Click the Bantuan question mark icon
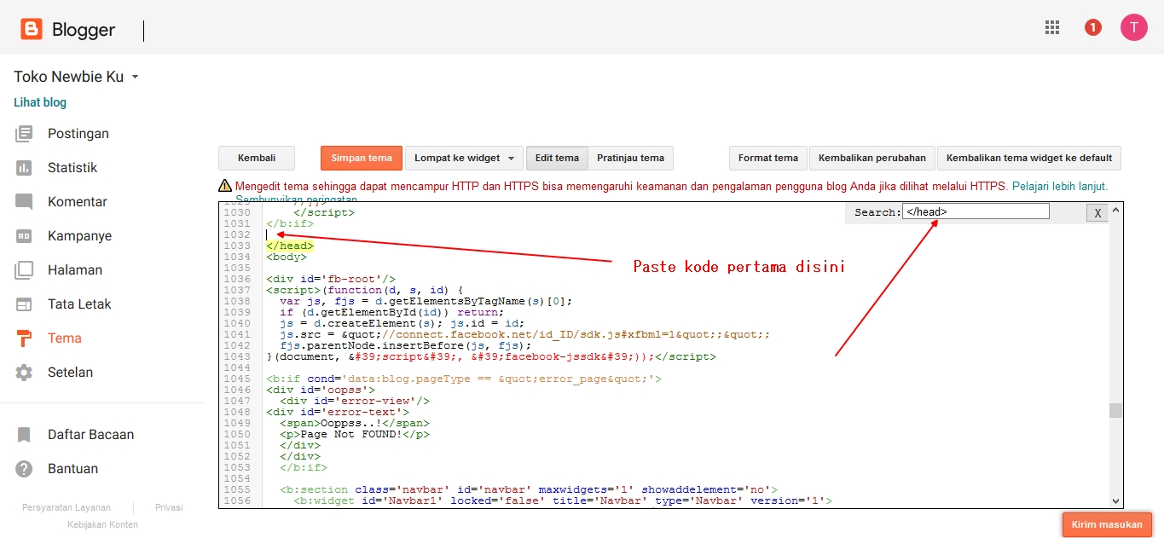This screenshot has height=538, width=1164. click(24, 469)
